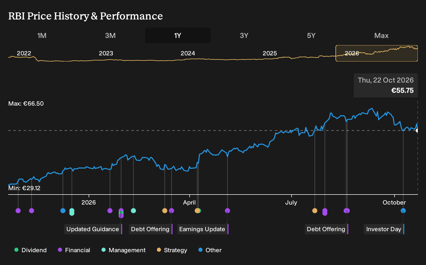Click the purple marker above Earnings Update
This screenshot has width=426, height=265.
[x=227, y=211]
